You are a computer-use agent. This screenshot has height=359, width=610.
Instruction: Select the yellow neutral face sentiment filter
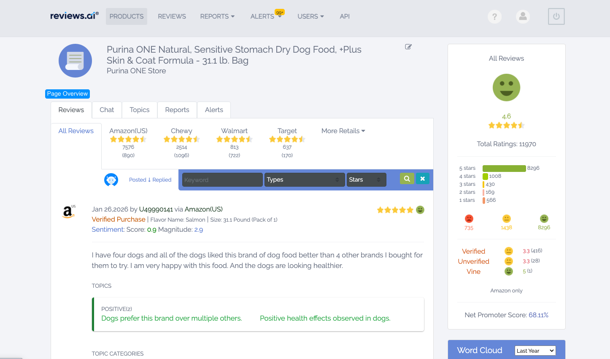click(506, 219)
